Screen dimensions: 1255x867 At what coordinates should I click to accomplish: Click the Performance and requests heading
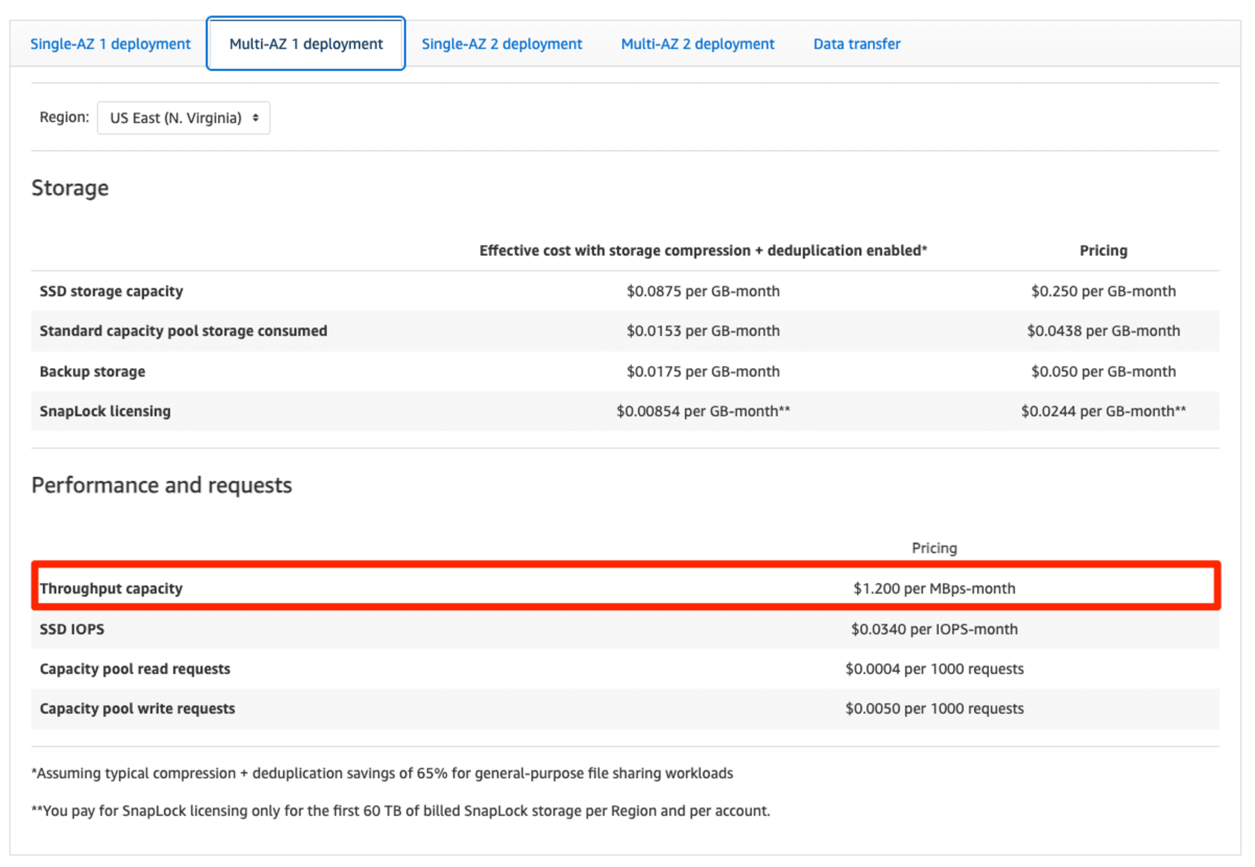[x=162, y=485]
